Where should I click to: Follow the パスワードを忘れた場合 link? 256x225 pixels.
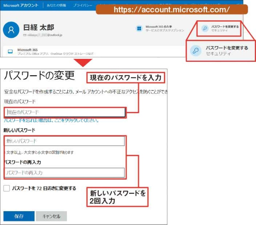click(51, 121)
